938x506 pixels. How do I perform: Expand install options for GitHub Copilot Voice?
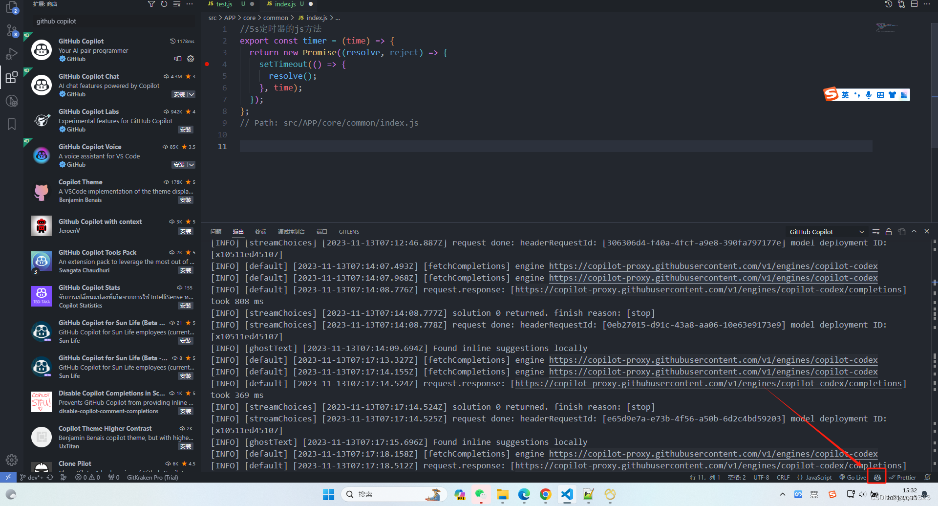[191, 165]
